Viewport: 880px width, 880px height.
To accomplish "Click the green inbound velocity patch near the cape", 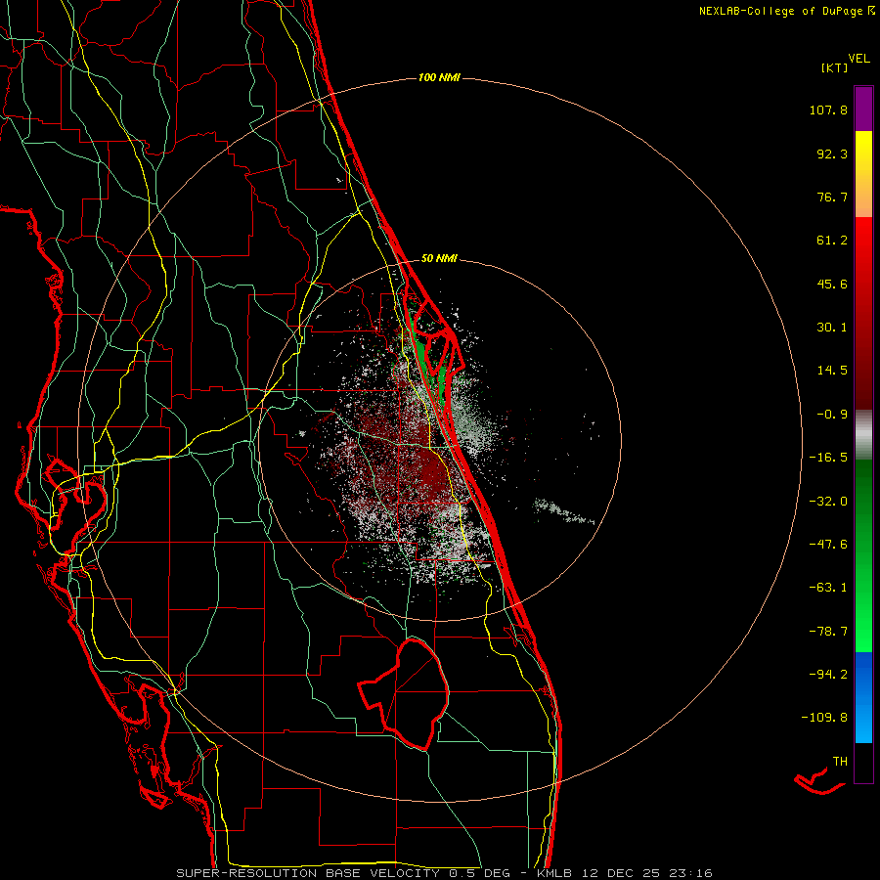I will [420, 355].
